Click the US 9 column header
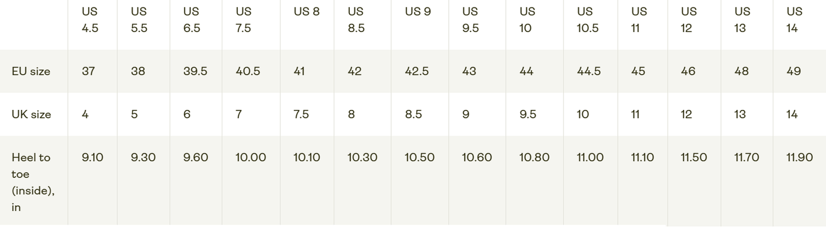The image size is (826, 232). [418, 12]
